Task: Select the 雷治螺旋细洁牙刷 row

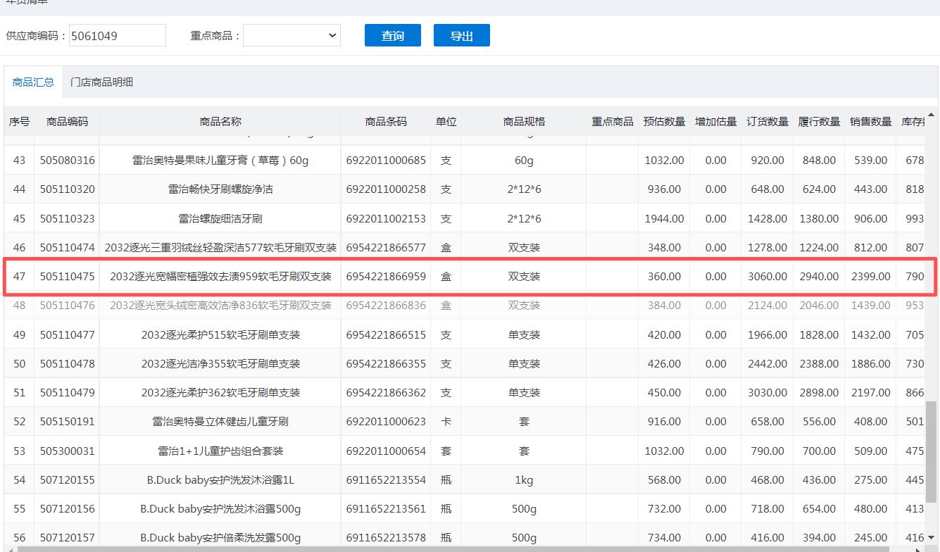Action: pos(220,218)
